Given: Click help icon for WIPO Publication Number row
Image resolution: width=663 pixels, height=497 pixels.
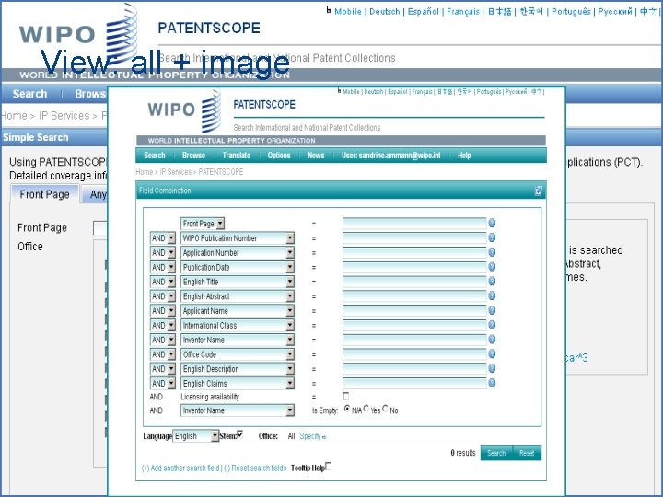Looking at the screenshot, I should pos(492,237).
